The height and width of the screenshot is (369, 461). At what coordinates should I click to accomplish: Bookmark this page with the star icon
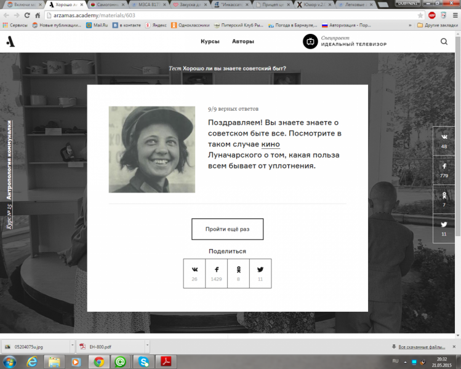click(x=420, y=15)
